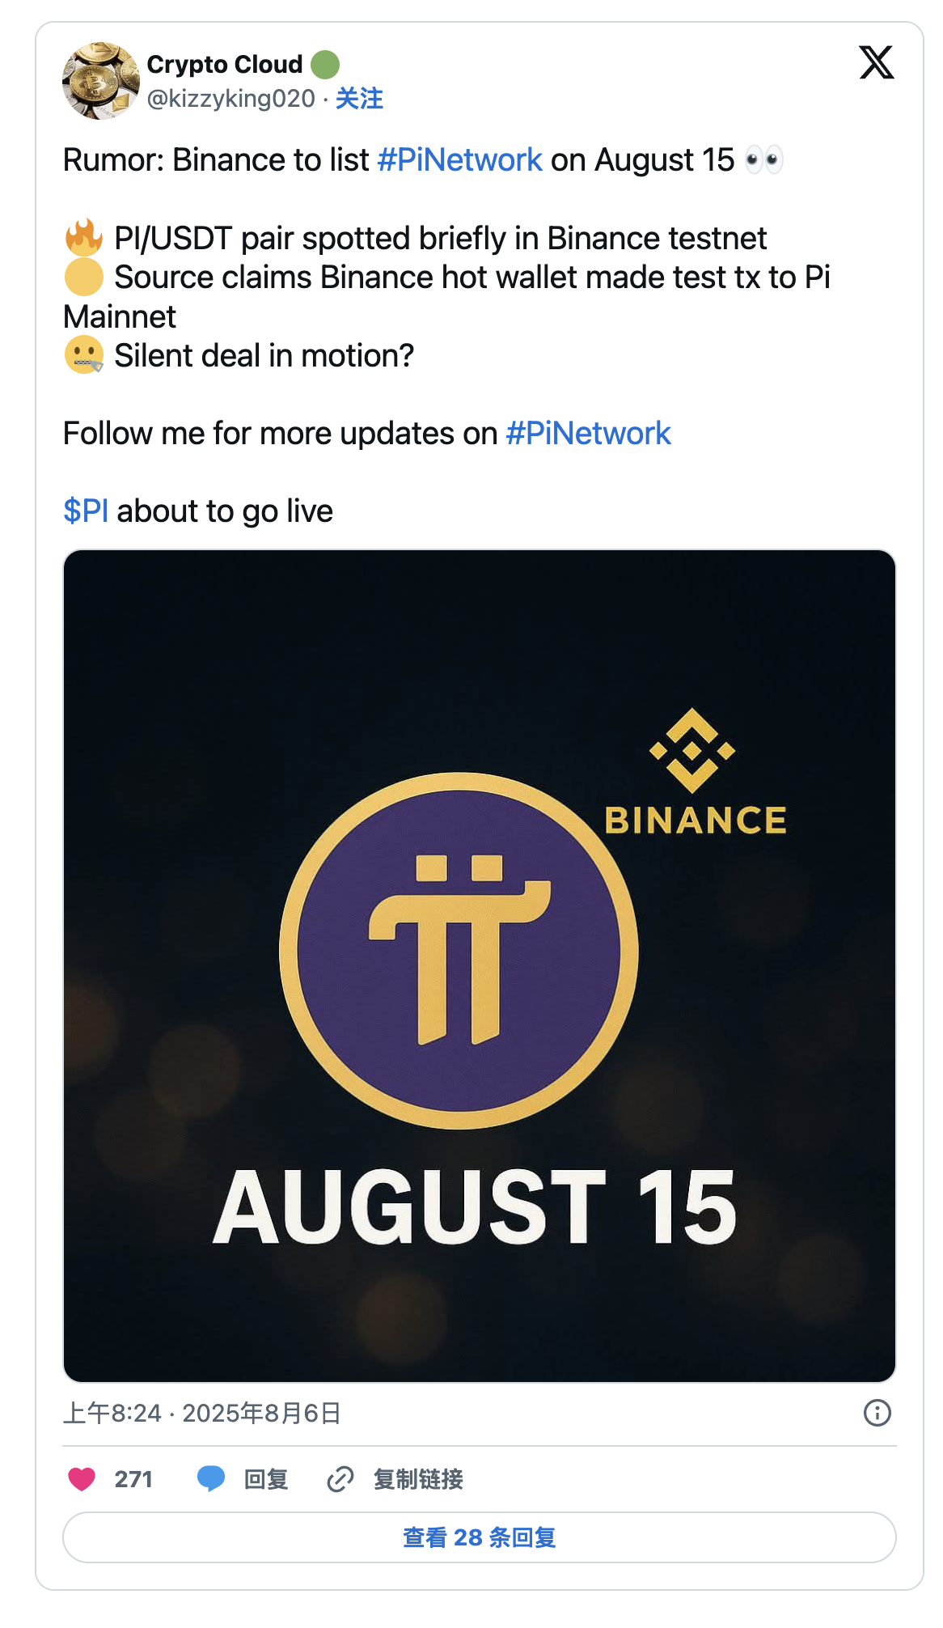
Task: Click the green badge beside Crypto Cloud
Action: click(325, 64)
